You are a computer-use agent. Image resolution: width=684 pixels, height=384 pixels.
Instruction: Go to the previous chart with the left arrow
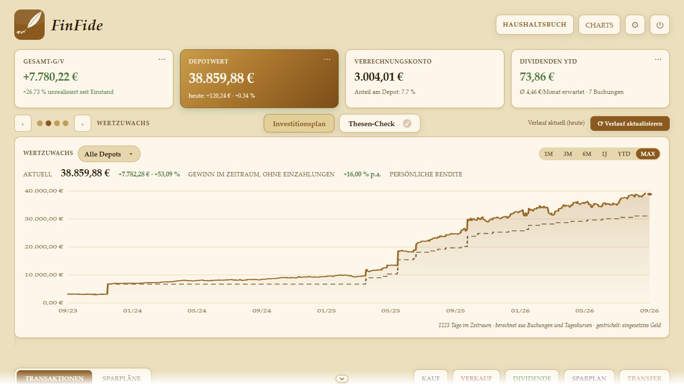pos(23,123)
